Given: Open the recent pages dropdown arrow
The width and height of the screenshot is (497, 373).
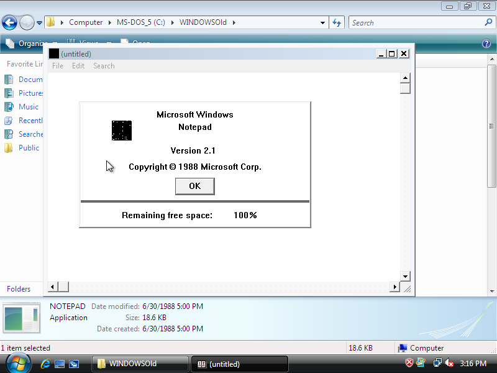Looking at the screenshot, I should tap(40, 23).
